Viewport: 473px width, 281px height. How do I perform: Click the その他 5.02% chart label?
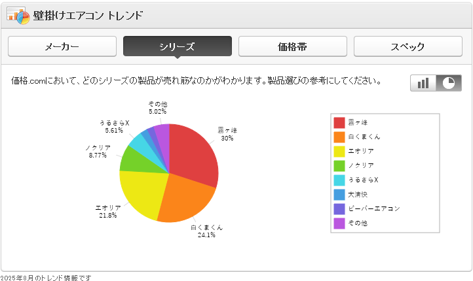pos(158,108)
